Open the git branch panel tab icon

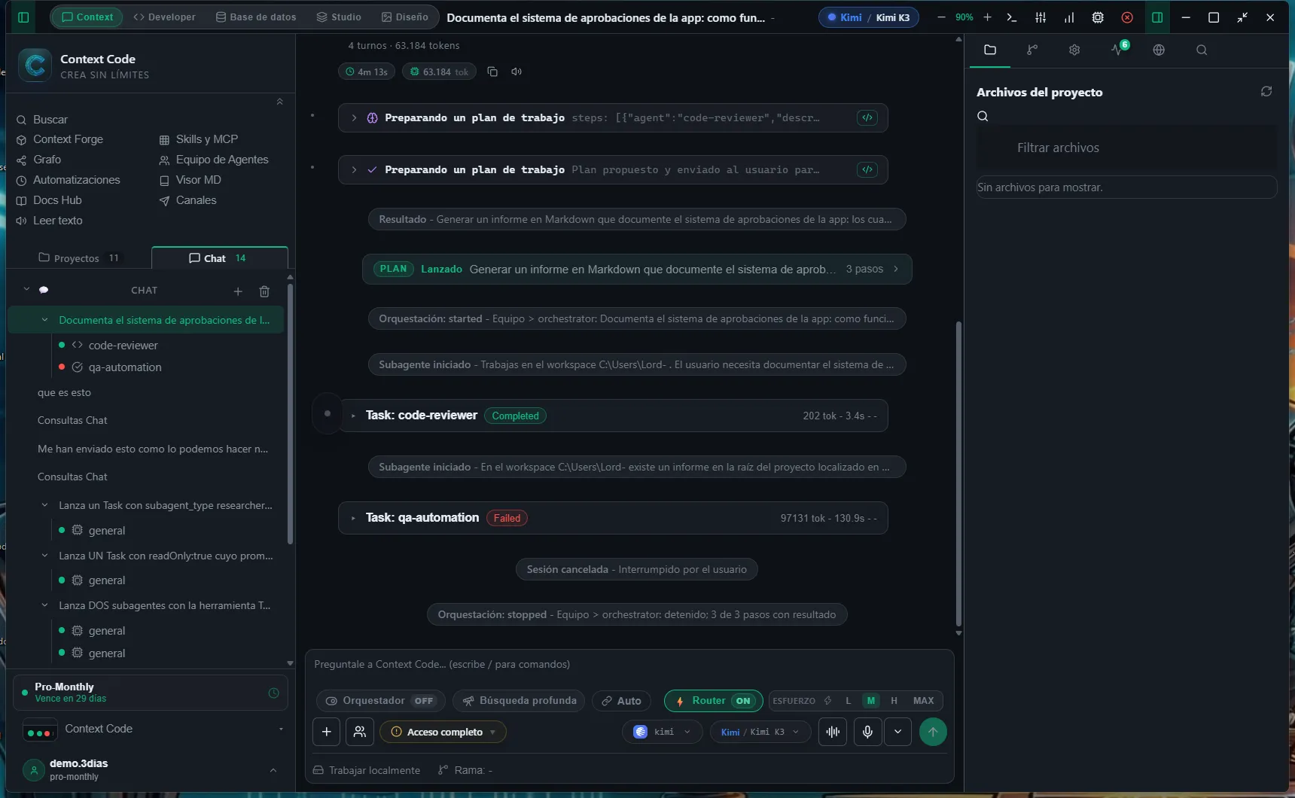[x=1032, y=50]
